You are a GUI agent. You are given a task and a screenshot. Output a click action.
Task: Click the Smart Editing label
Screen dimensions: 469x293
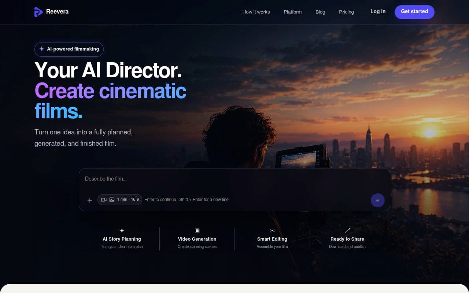pos(272,239)
